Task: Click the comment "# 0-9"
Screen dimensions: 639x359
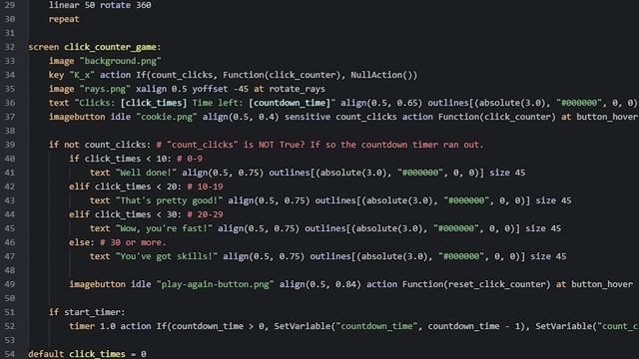Action: (190, 159)
